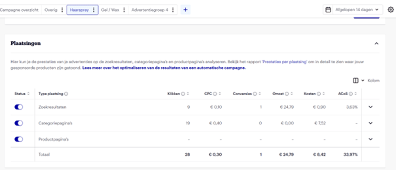Image resolution: width=396 pixels, height=170 pixels.
Task: Click info icon beside Type plaatsing
Action: (x=66, y=94)
